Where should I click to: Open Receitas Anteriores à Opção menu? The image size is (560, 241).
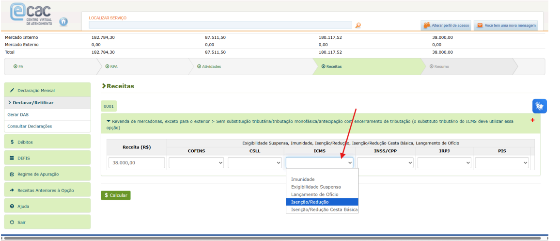(x=47, y=190)
